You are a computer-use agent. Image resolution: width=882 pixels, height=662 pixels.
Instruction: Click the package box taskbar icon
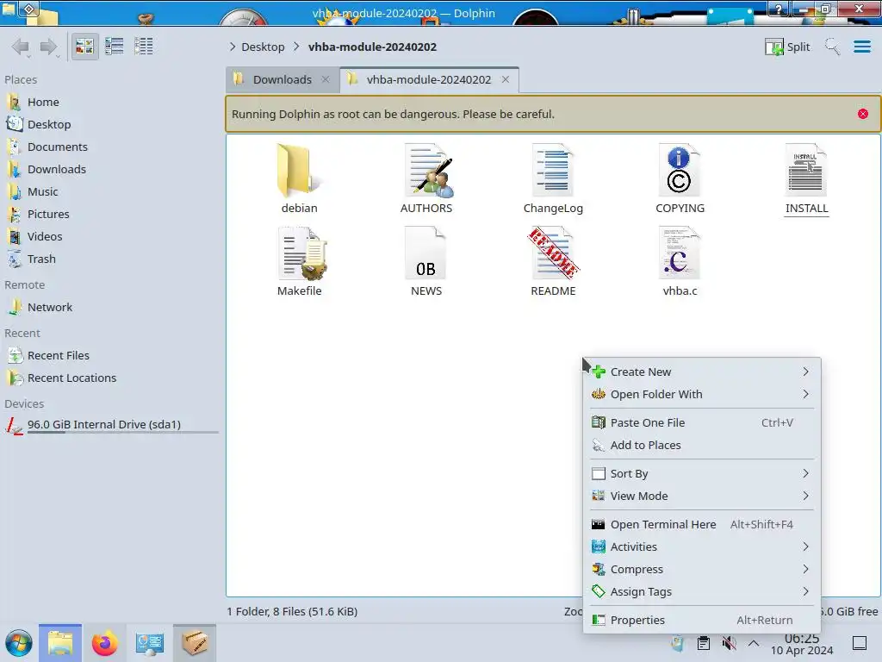194,643
